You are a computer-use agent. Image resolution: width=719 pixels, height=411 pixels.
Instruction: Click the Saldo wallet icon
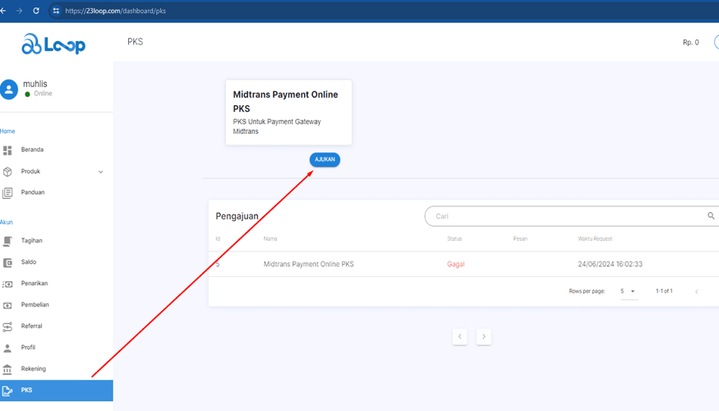pos(7,262)
